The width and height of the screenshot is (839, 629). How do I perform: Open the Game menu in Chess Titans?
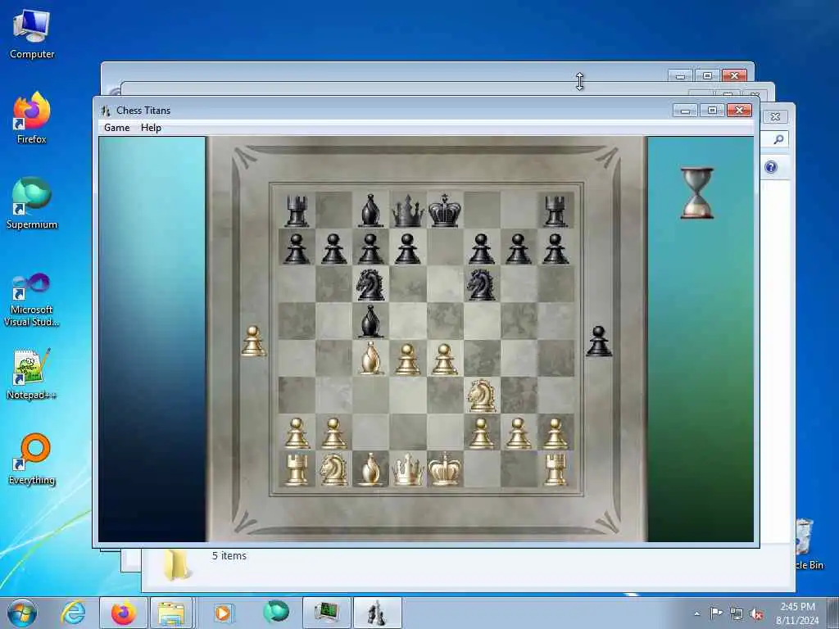116,128
